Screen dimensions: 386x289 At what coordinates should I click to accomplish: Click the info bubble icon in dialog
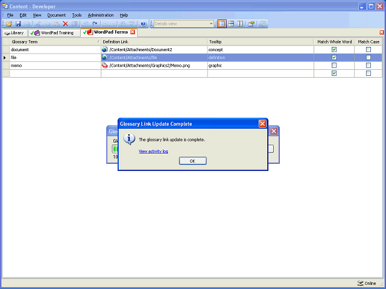[129, 139]
